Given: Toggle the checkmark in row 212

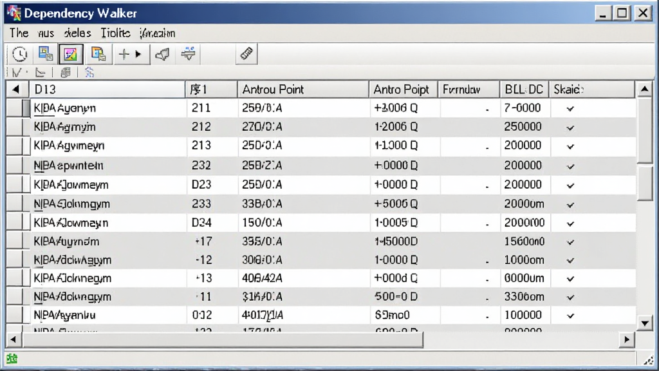Looking at the screenshot, I should coord(570,128).
